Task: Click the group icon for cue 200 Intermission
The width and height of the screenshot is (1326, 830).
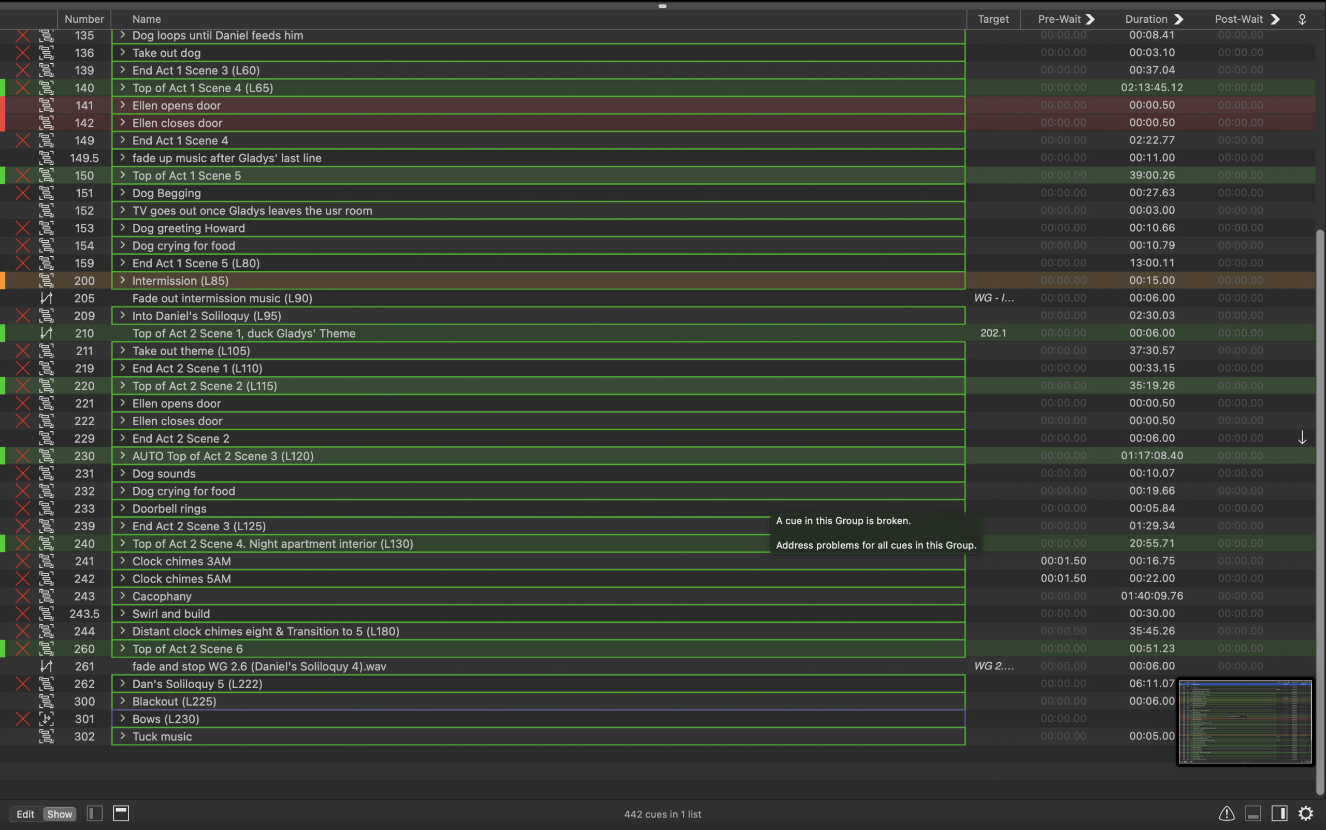Action: point(46,281)
